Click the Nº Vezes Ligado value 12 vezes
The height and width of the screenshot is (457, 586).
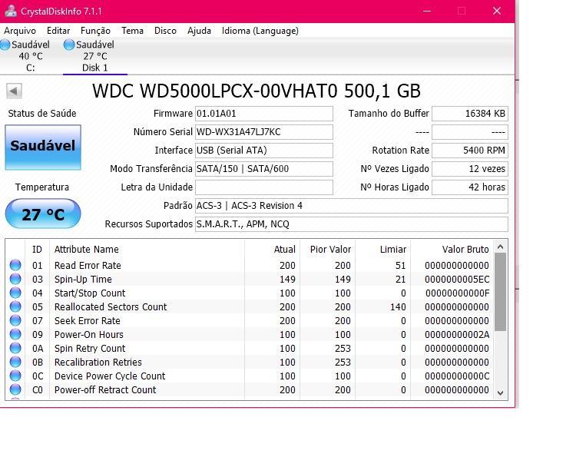(x=470, y=169)
